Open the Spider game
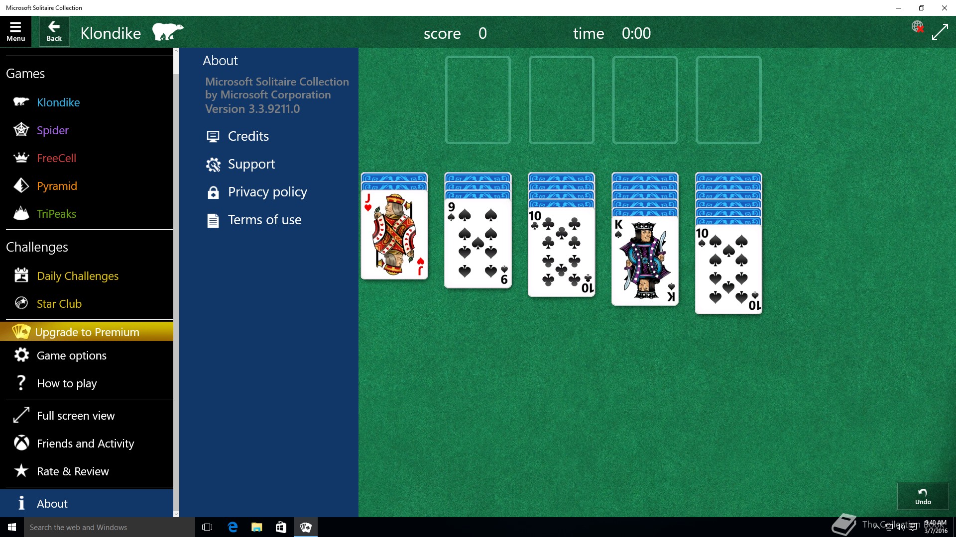Screen dimensions: 956x537 (53, 130)
